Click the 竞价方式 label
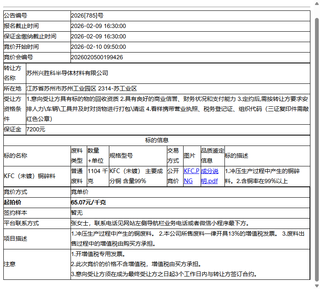 pyautogui.click(x=15, y=192)
